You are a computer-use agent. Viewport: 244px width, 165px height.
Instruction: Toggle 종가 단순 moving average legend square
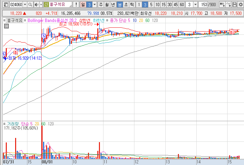(107, 20)
